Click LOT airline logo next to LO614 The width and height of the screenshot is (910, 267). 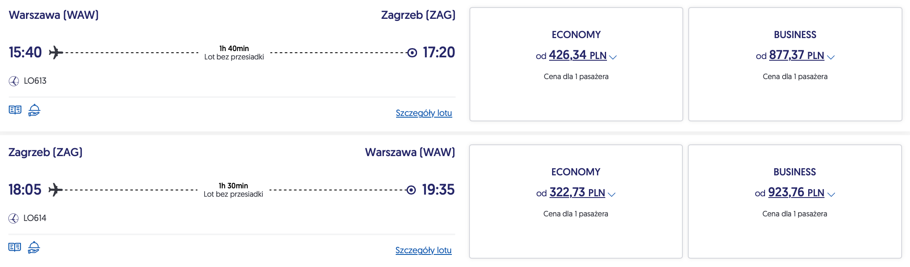pyautogui.click(x=13, y=218)
